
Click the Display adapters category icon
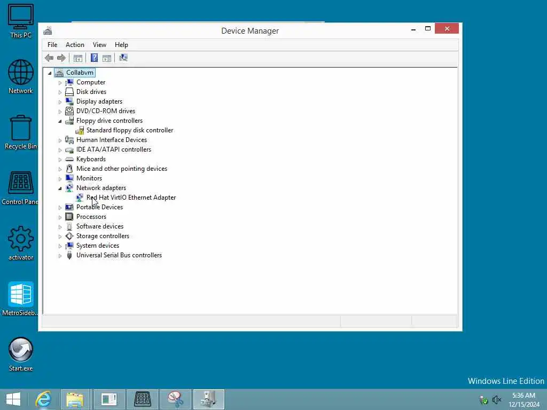(69, 101)
